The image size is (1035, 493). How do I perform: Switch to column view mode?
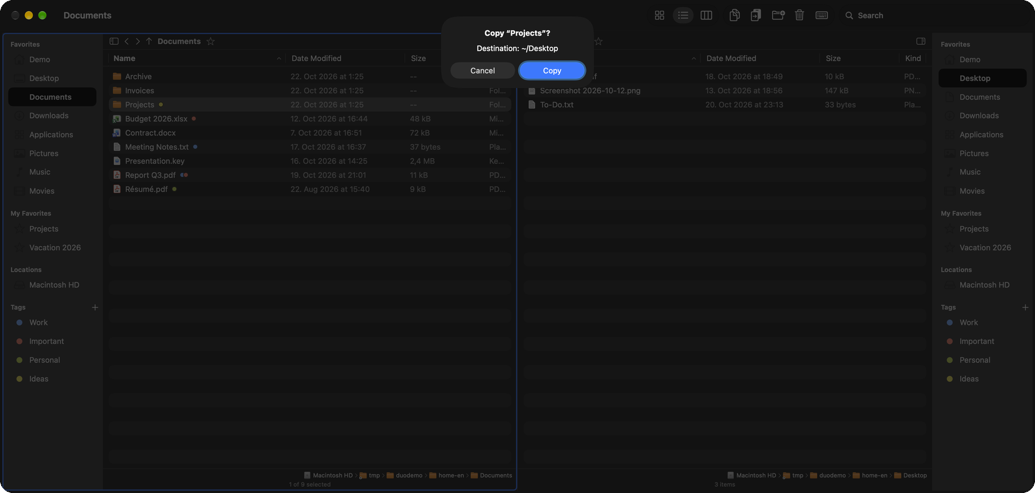pyautogui.click(x=707, y=15)
